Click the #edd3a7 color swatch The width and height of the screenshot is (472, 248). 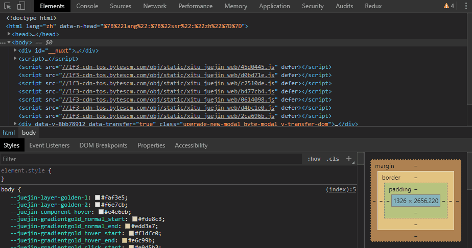point(128,226)
